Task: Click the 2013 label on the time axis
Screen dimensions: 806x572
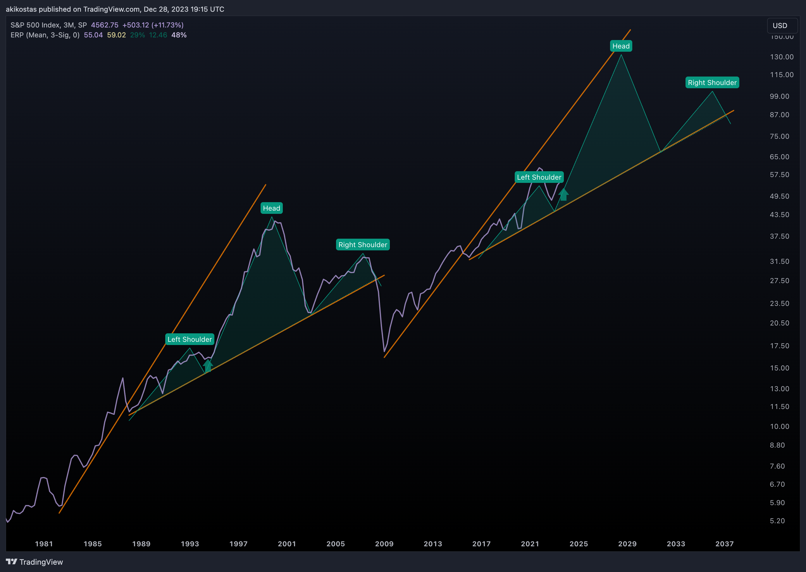Action: 433,544
